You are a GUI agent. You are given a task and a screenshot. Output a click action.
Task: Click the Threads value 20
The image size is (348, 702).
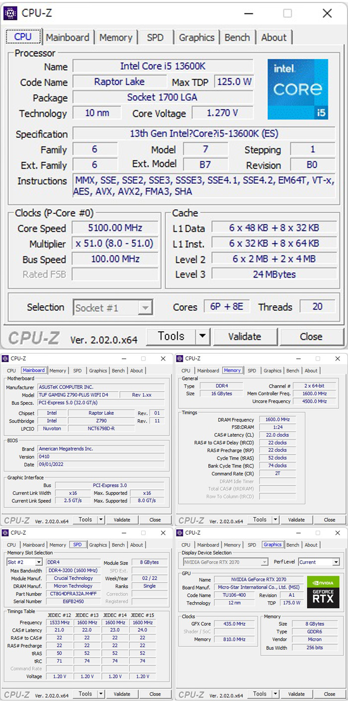[317, 307]
